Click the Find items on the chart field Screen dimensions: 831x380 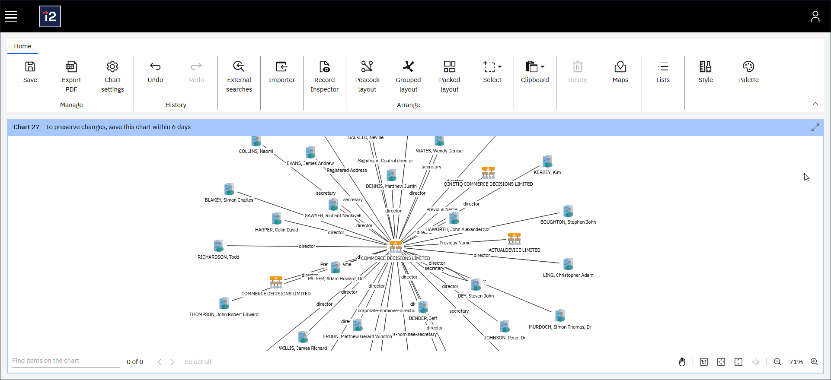[66, 361]
